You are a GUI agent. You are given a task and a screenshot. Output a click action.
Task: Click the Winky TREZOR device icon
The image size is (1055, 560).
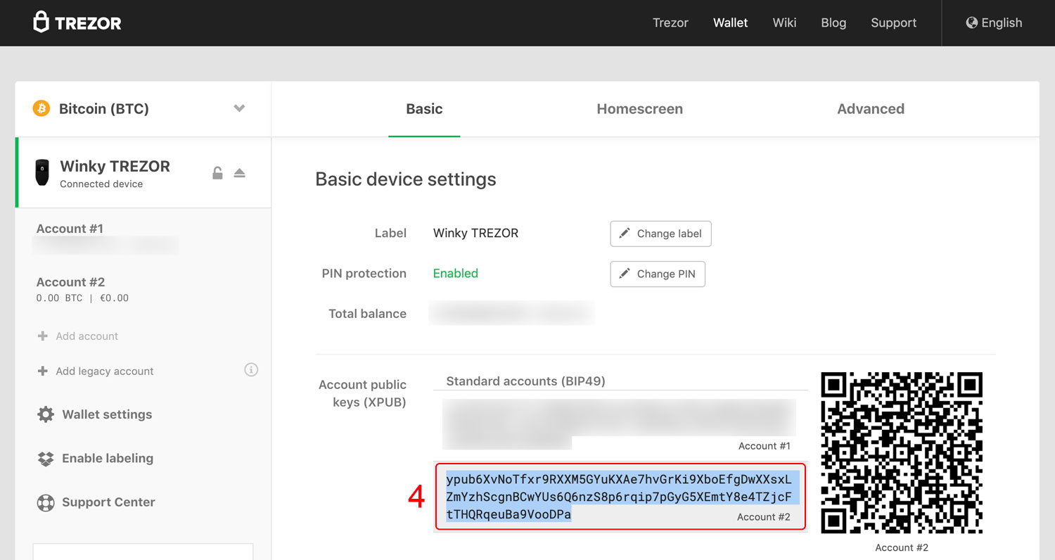click(x=42, y=172)
